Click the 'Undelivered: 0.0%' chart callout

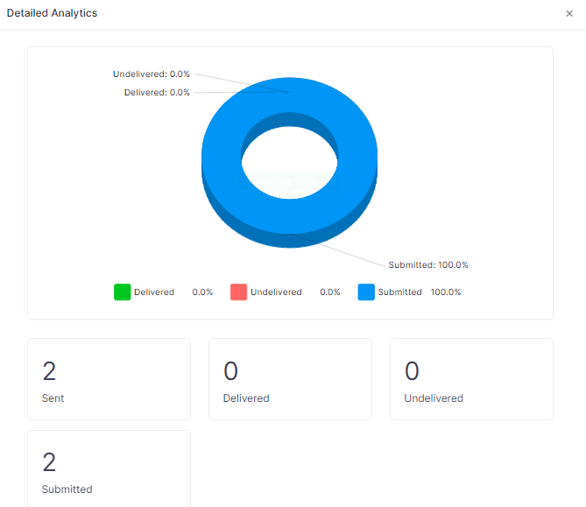tap(152, 74)
